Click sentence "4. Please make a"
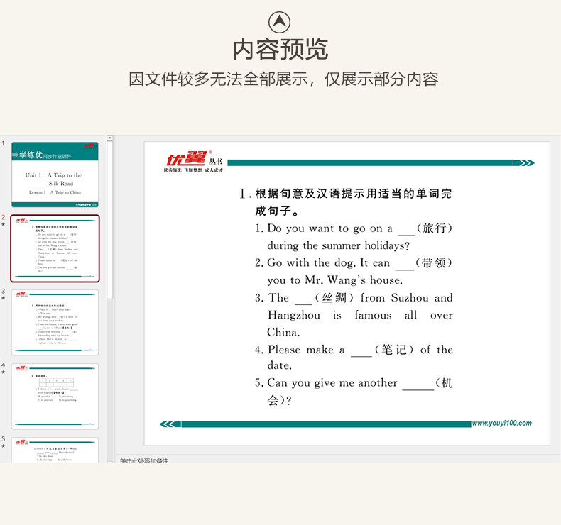561x525 pixels. (354, 357)
